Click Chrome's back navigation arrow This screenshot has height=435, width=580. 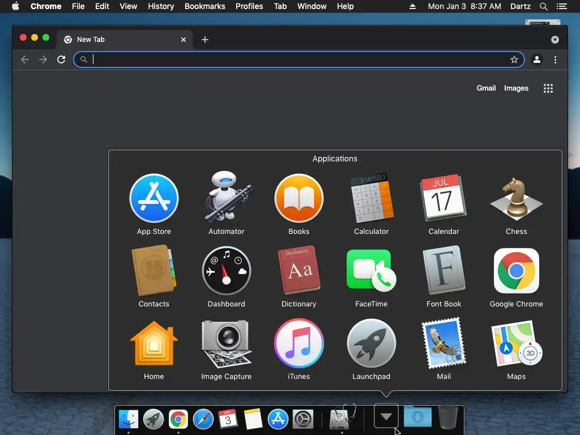[x=25, y=59]
